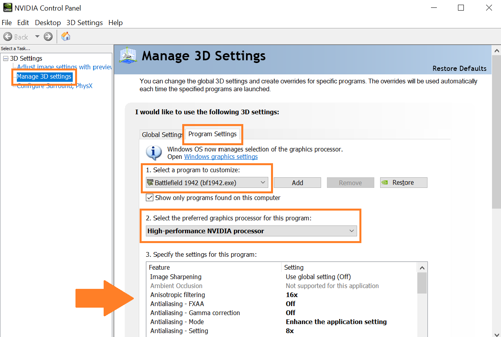Click the blue information icon
This screenshot has width=501, height=337.
[154, 153]
